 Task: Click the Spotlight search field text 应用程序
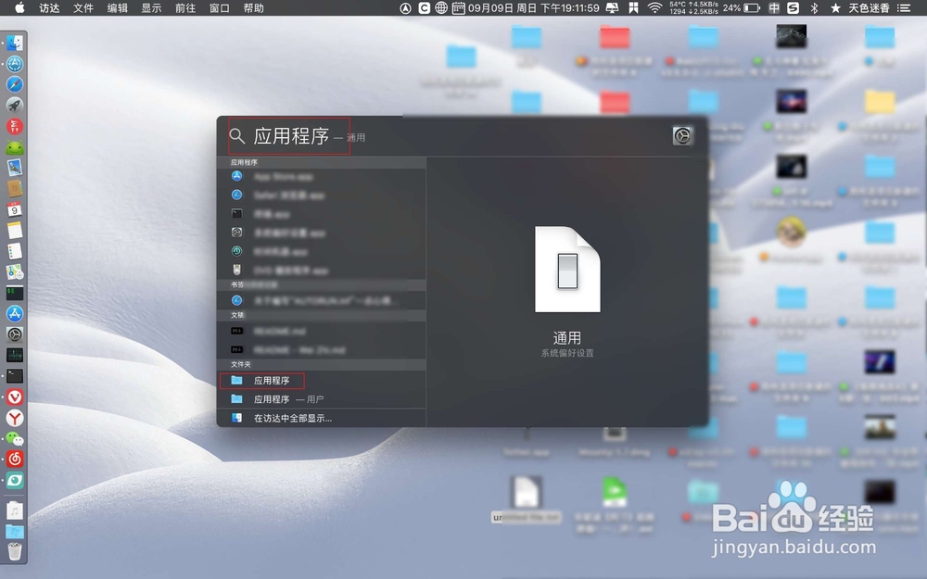coord(291,136)
